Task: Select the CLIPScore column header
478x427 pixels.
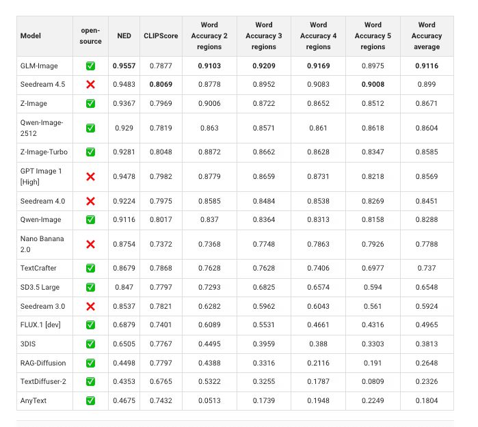Action: click(x=161, y=36)
